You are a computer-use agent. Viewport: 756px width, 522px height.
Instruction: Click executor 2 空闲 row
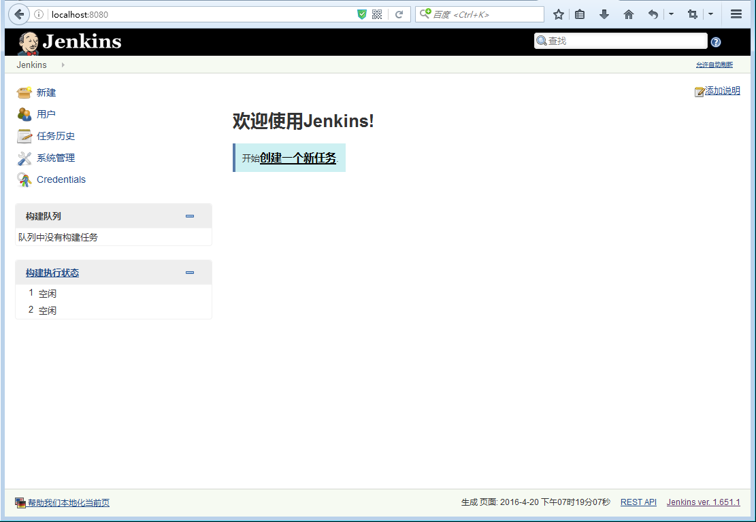tap(114, 310)
